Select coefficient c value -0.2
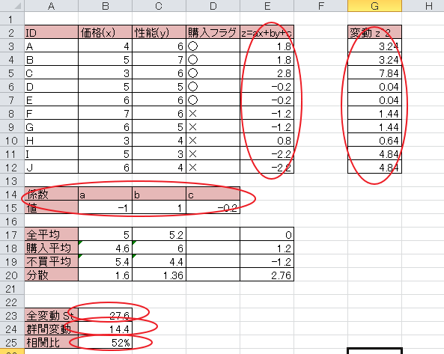This screenshot has width=444, height=354. click(x=213, y=207)
